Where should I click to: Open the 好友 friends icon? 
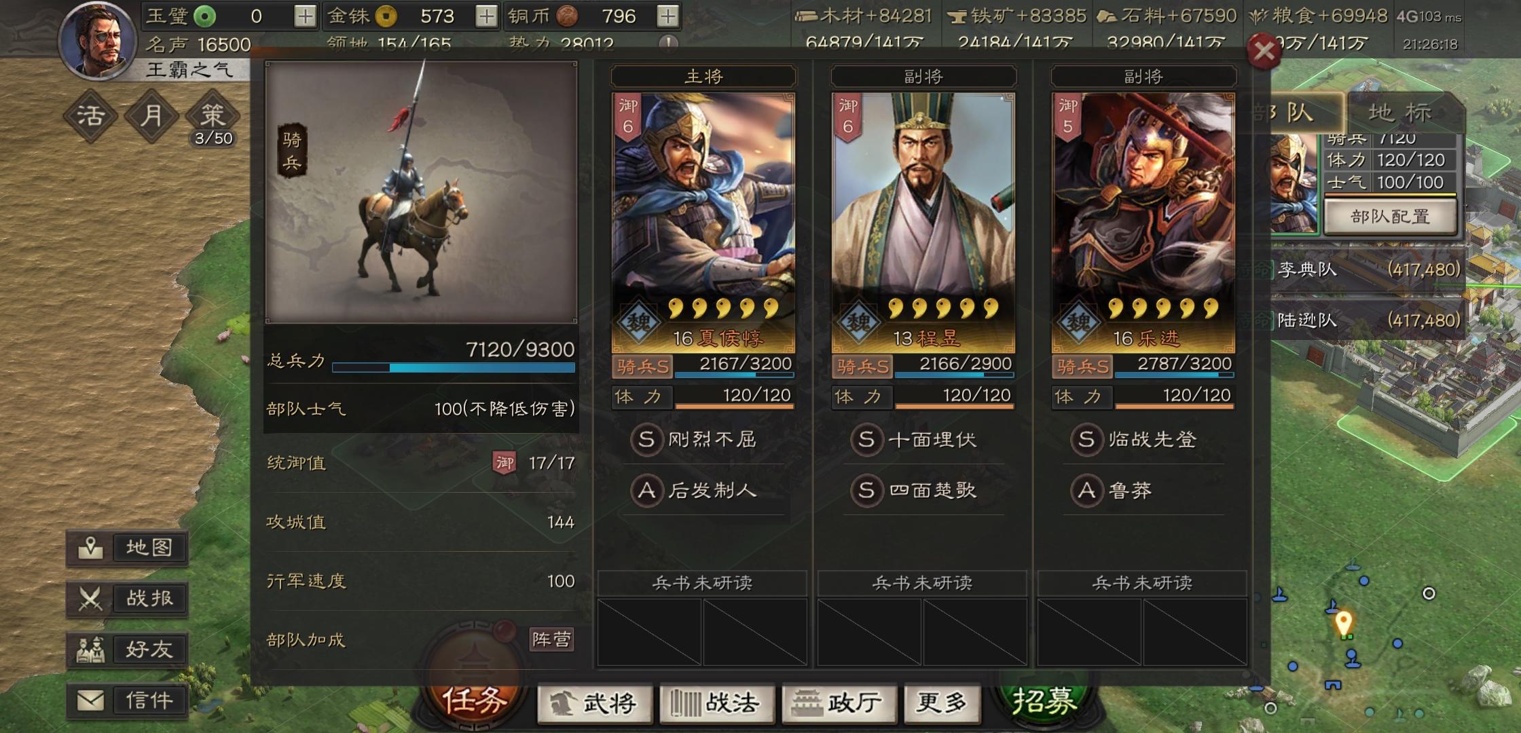[90, 650]
